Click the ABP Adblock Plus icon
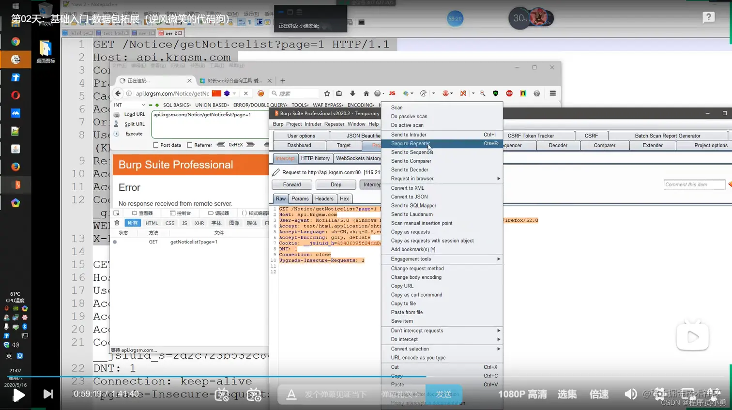Screen dimensions: 732x410 tap(509, 93)
